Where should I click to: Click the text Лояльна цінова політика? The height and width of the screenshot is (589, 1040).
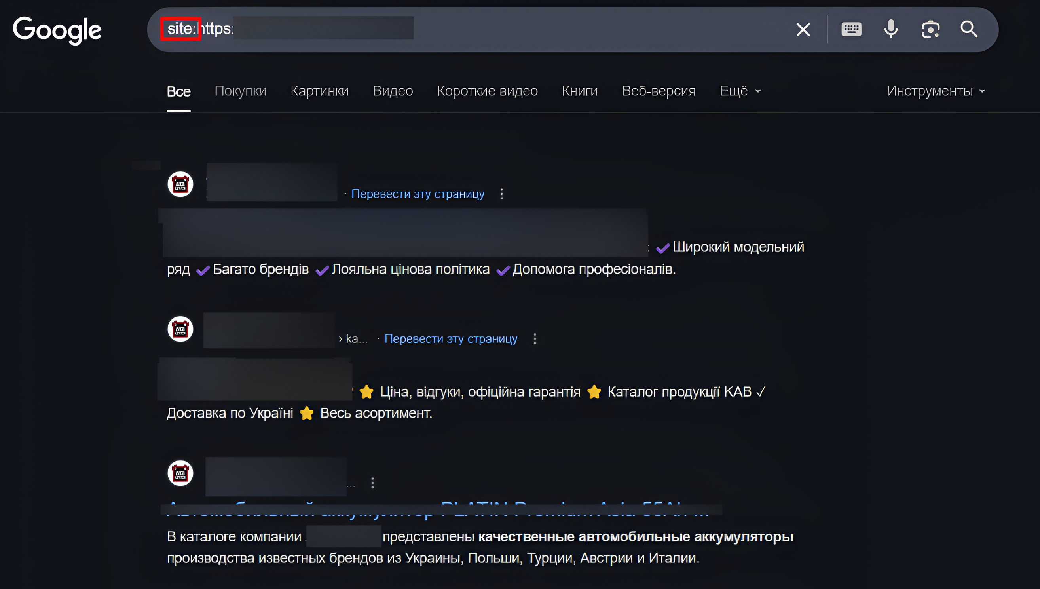[410, 269]
